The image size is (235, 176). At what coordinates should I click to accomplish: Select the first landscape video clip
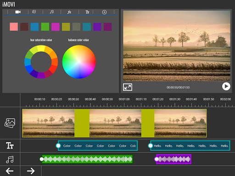(48, 123)
